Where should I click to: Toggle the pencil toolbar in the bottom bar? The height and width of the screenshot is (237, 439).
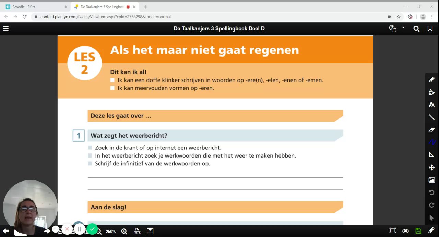(x=431, y=230)
